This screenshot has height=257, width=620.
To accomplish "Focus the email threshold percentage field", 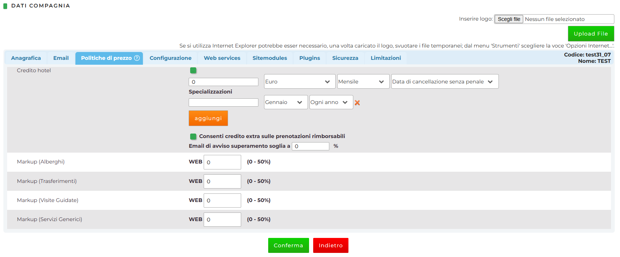I will tap(311, 146).
